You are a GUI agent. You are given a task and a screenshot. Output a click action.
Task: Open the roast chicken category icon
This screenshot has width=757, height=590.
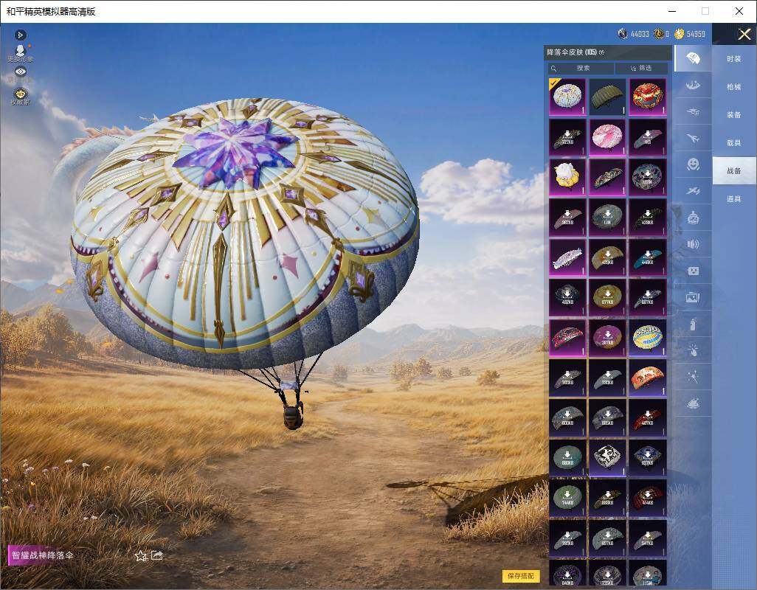tap(693, 403)
